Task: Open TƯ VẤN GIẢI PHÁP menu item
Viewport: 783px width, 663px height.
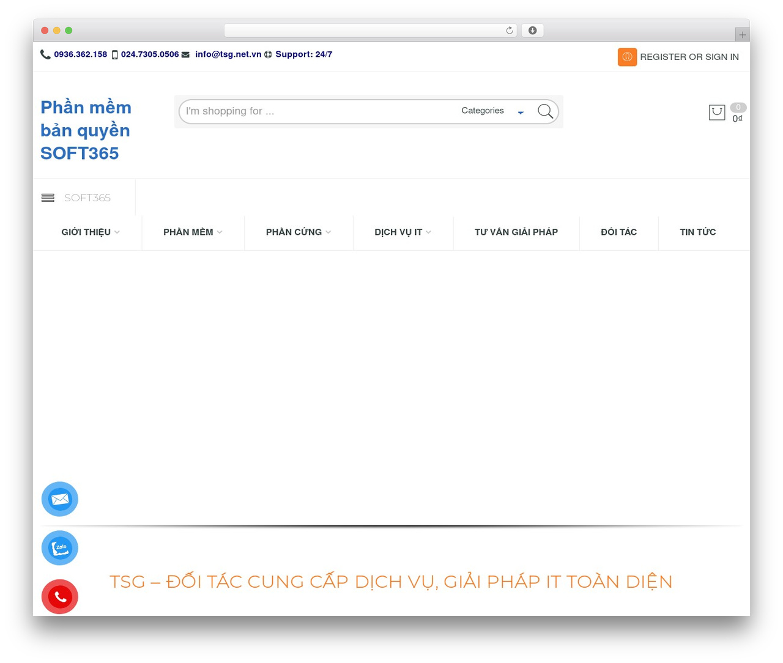Action: 516,232
